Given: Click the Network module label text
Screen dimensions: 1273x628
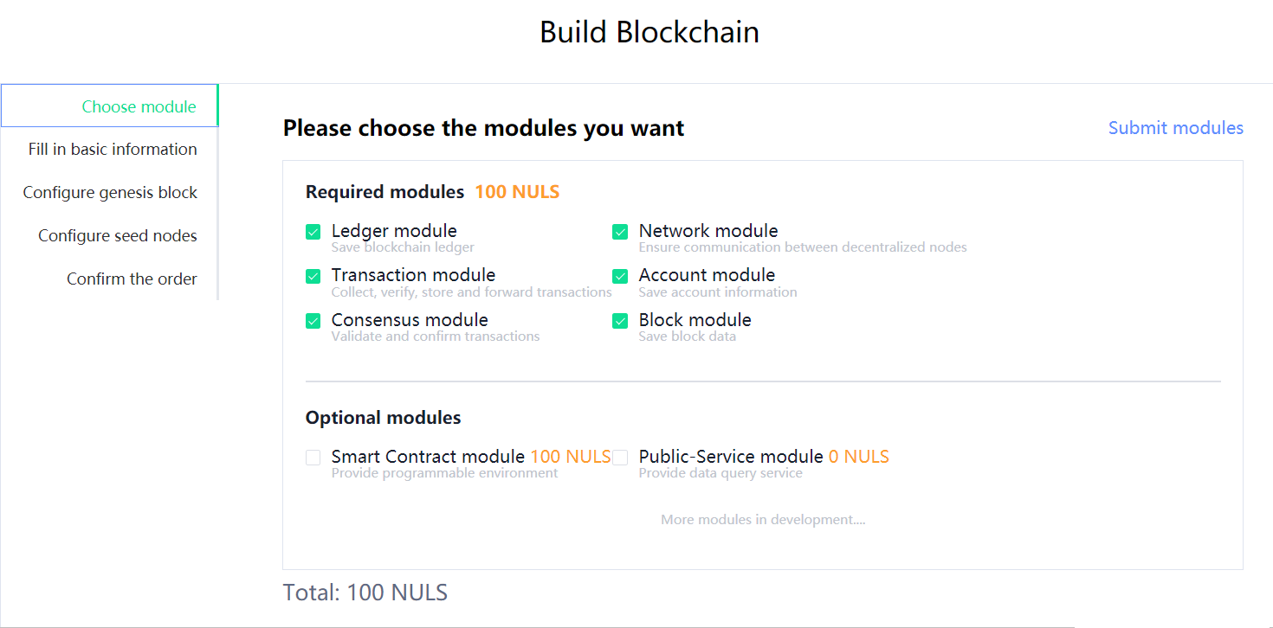Looking at the screenshot, I should coord(708,231).
